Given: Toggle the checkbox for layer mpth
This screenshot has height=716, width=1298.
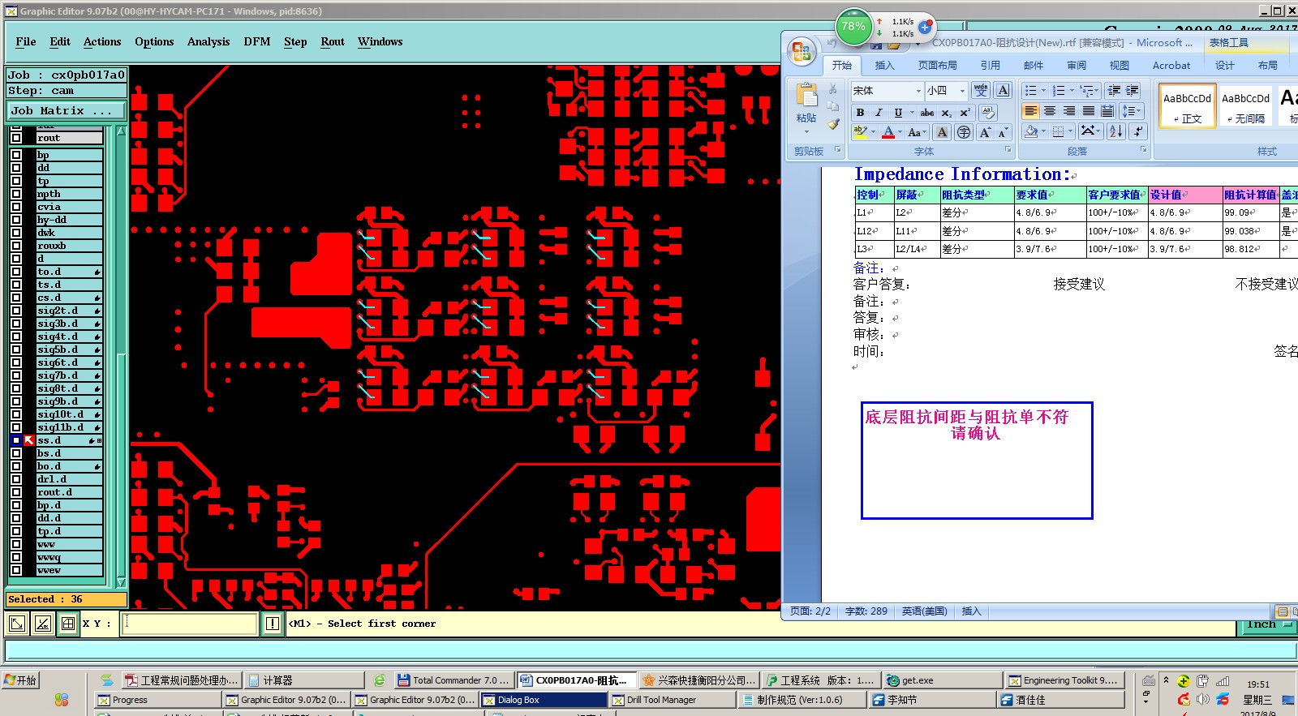Looking at the screenshot, I should coord(16,194).
